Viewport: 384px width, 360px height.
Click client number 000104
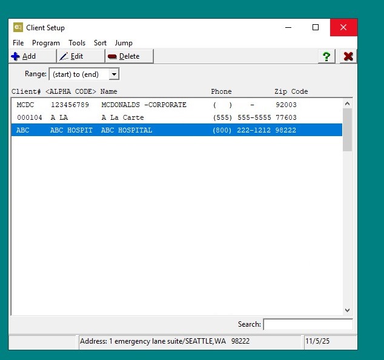pos(30,117)
